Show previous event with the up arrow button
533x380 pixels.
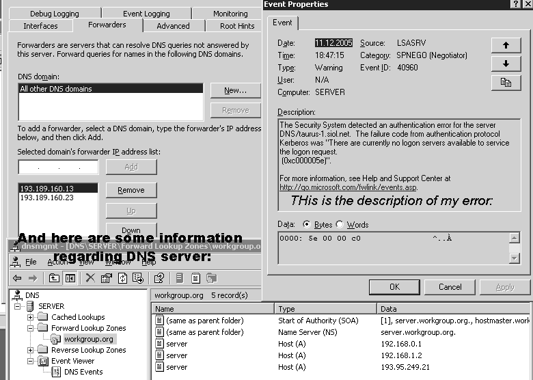(x=506, y=45)
